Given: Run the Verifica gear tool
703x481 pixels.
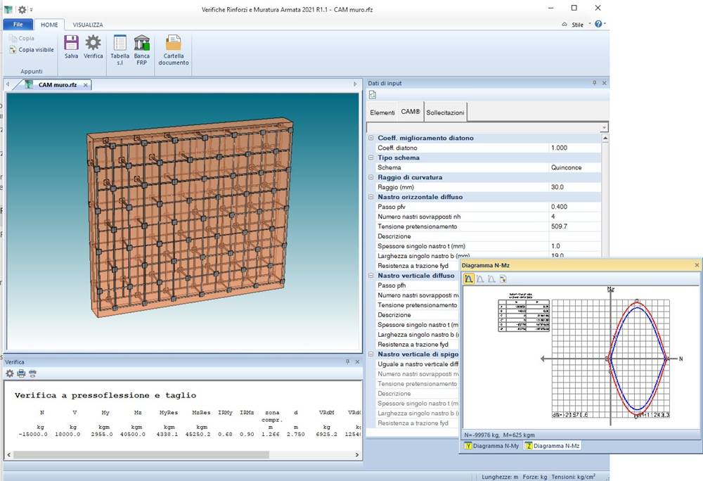Looking at the screenshot, I should [x=93, y=43].
